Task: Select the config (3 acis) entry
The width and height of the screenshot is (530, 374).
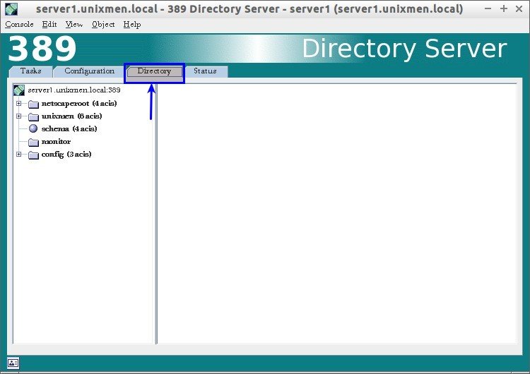Action: coord(66,155)
